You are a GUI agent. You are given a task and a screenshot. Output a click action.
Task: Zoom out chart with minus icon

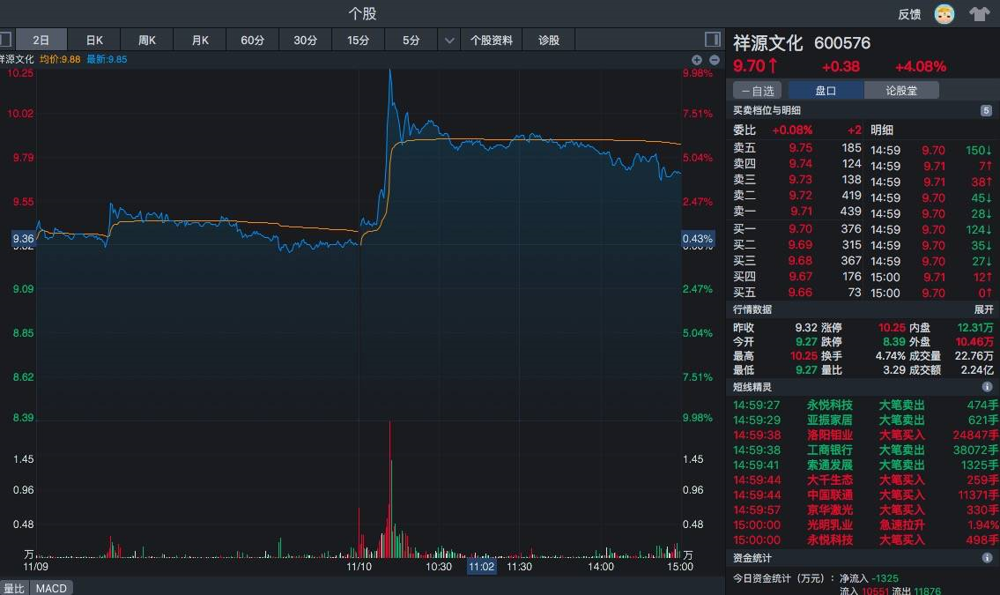pyautogui.click(x=714, y=60)
